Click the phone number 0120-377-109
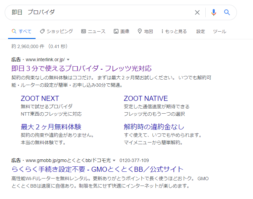Viewport: 253px width, 199px height. click(134, 161)
